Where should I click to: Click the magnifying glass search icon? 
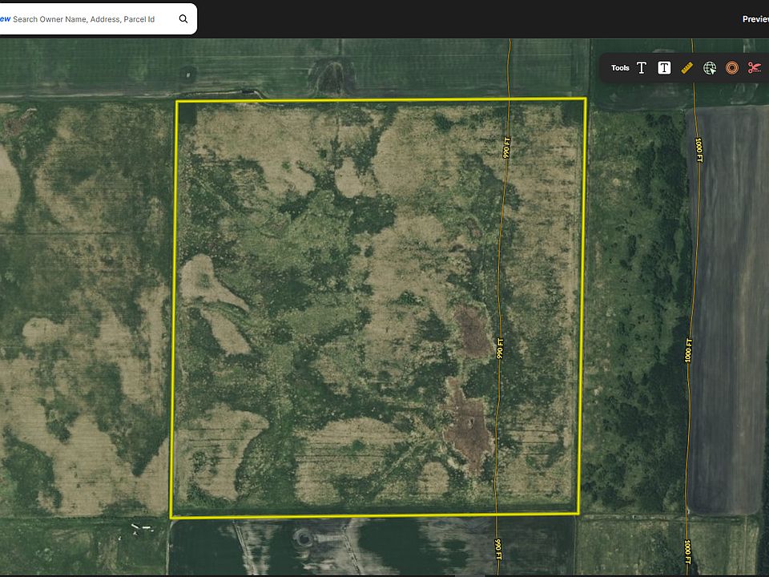click(x=183, y=18)
